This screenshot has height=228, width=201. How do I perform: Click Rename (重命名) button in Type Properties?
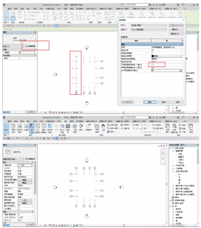point(176,34)
